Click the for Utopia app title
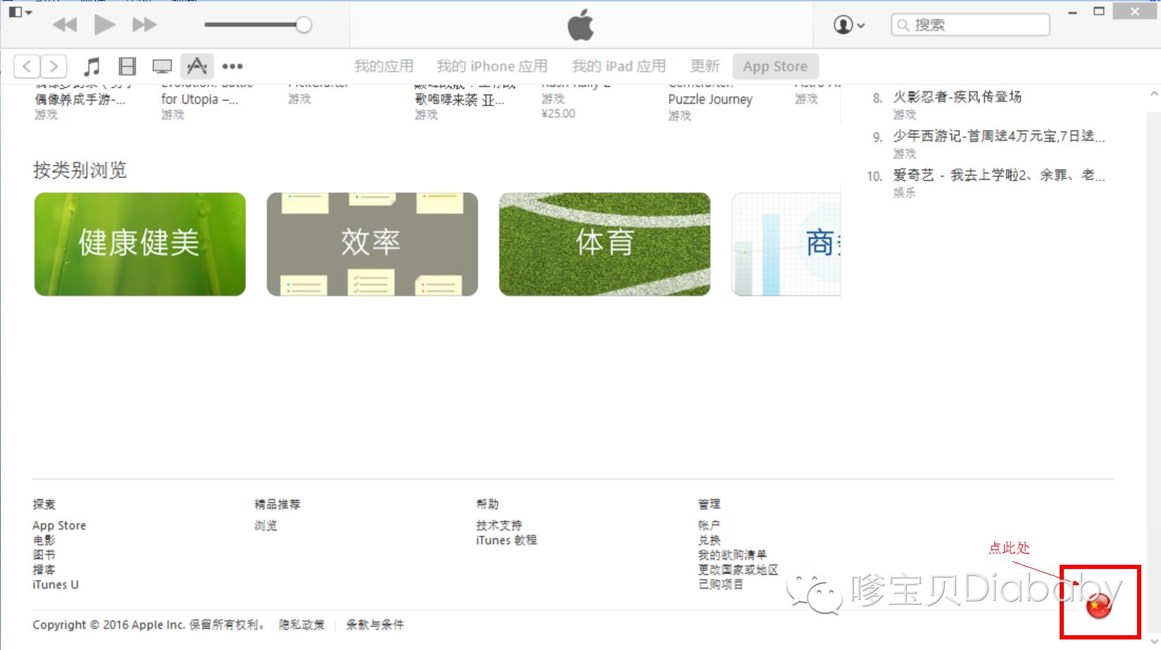This screenshot has width=1161, height=650. [200, 99]
